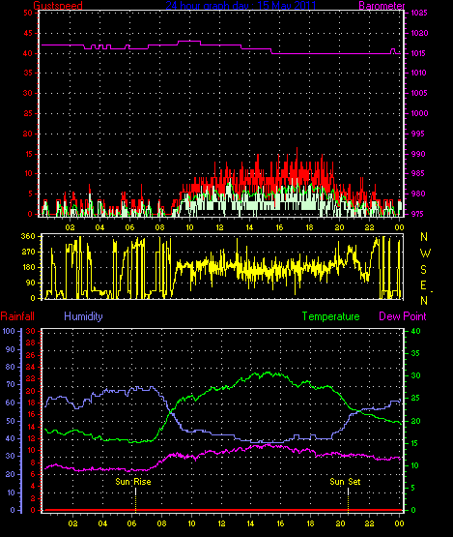Click the 50 gust speed scale value
Image resolution: width=453 pixels, height=537 pixels.
point(28,13)
